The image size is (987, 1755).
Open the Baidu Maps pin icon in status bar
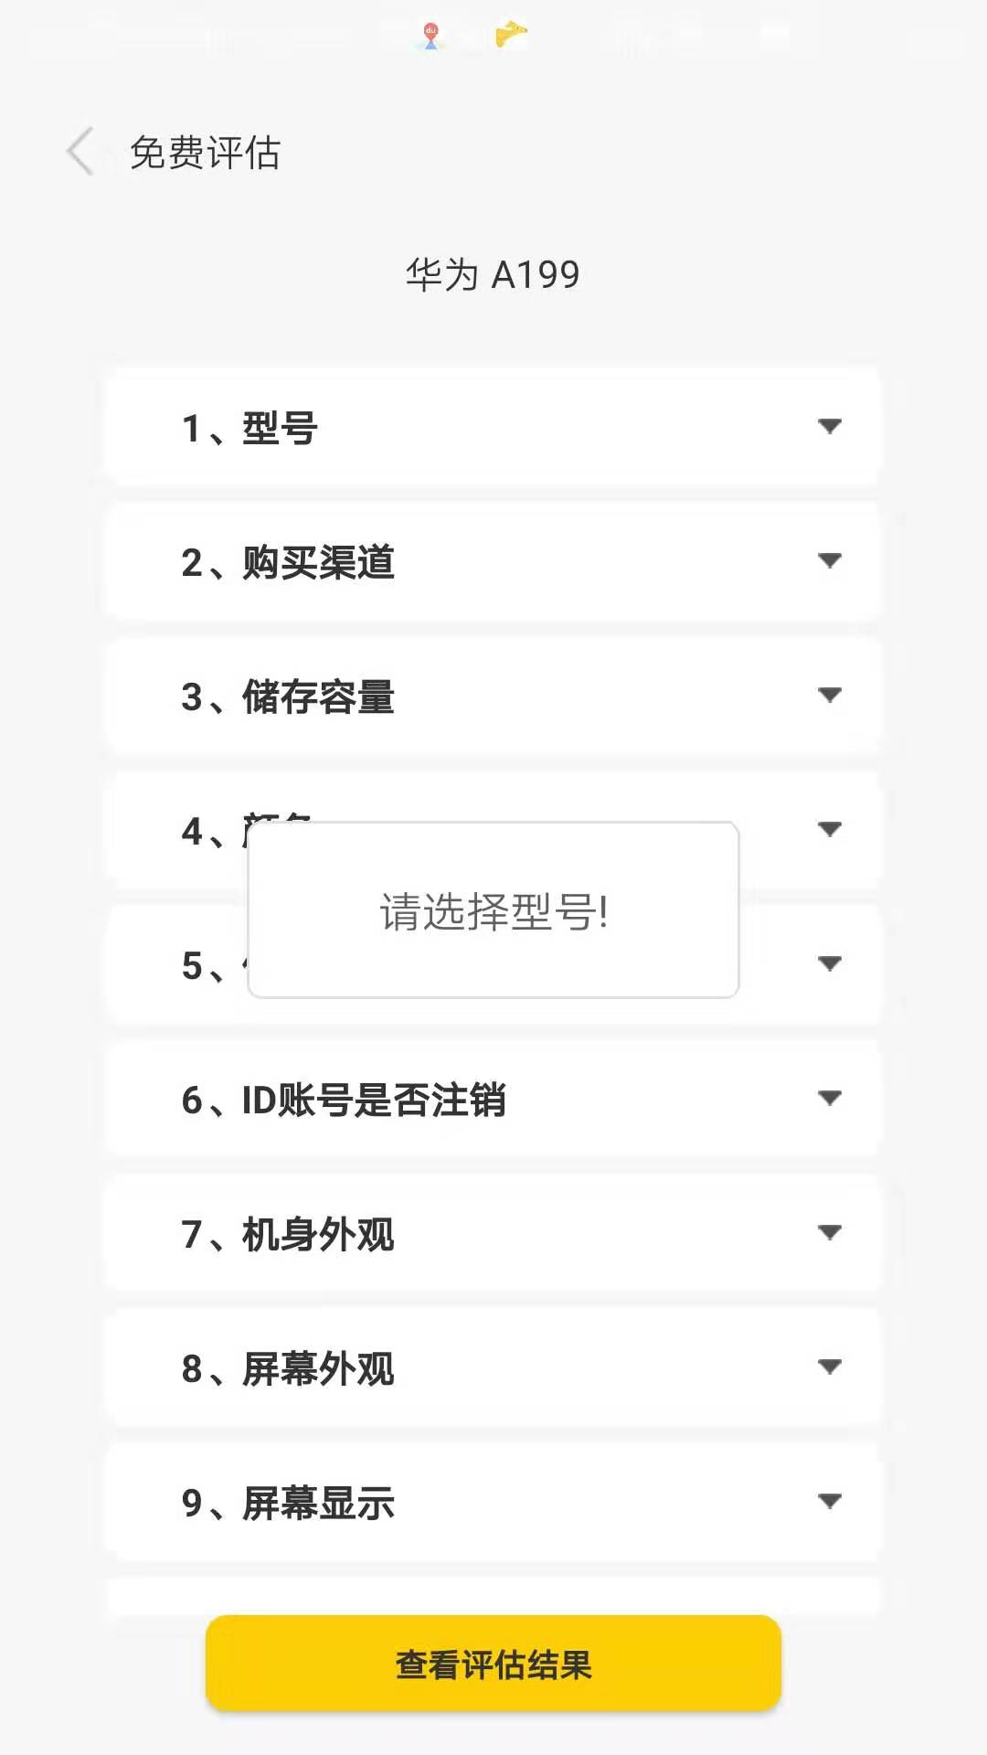pos(430,33)
